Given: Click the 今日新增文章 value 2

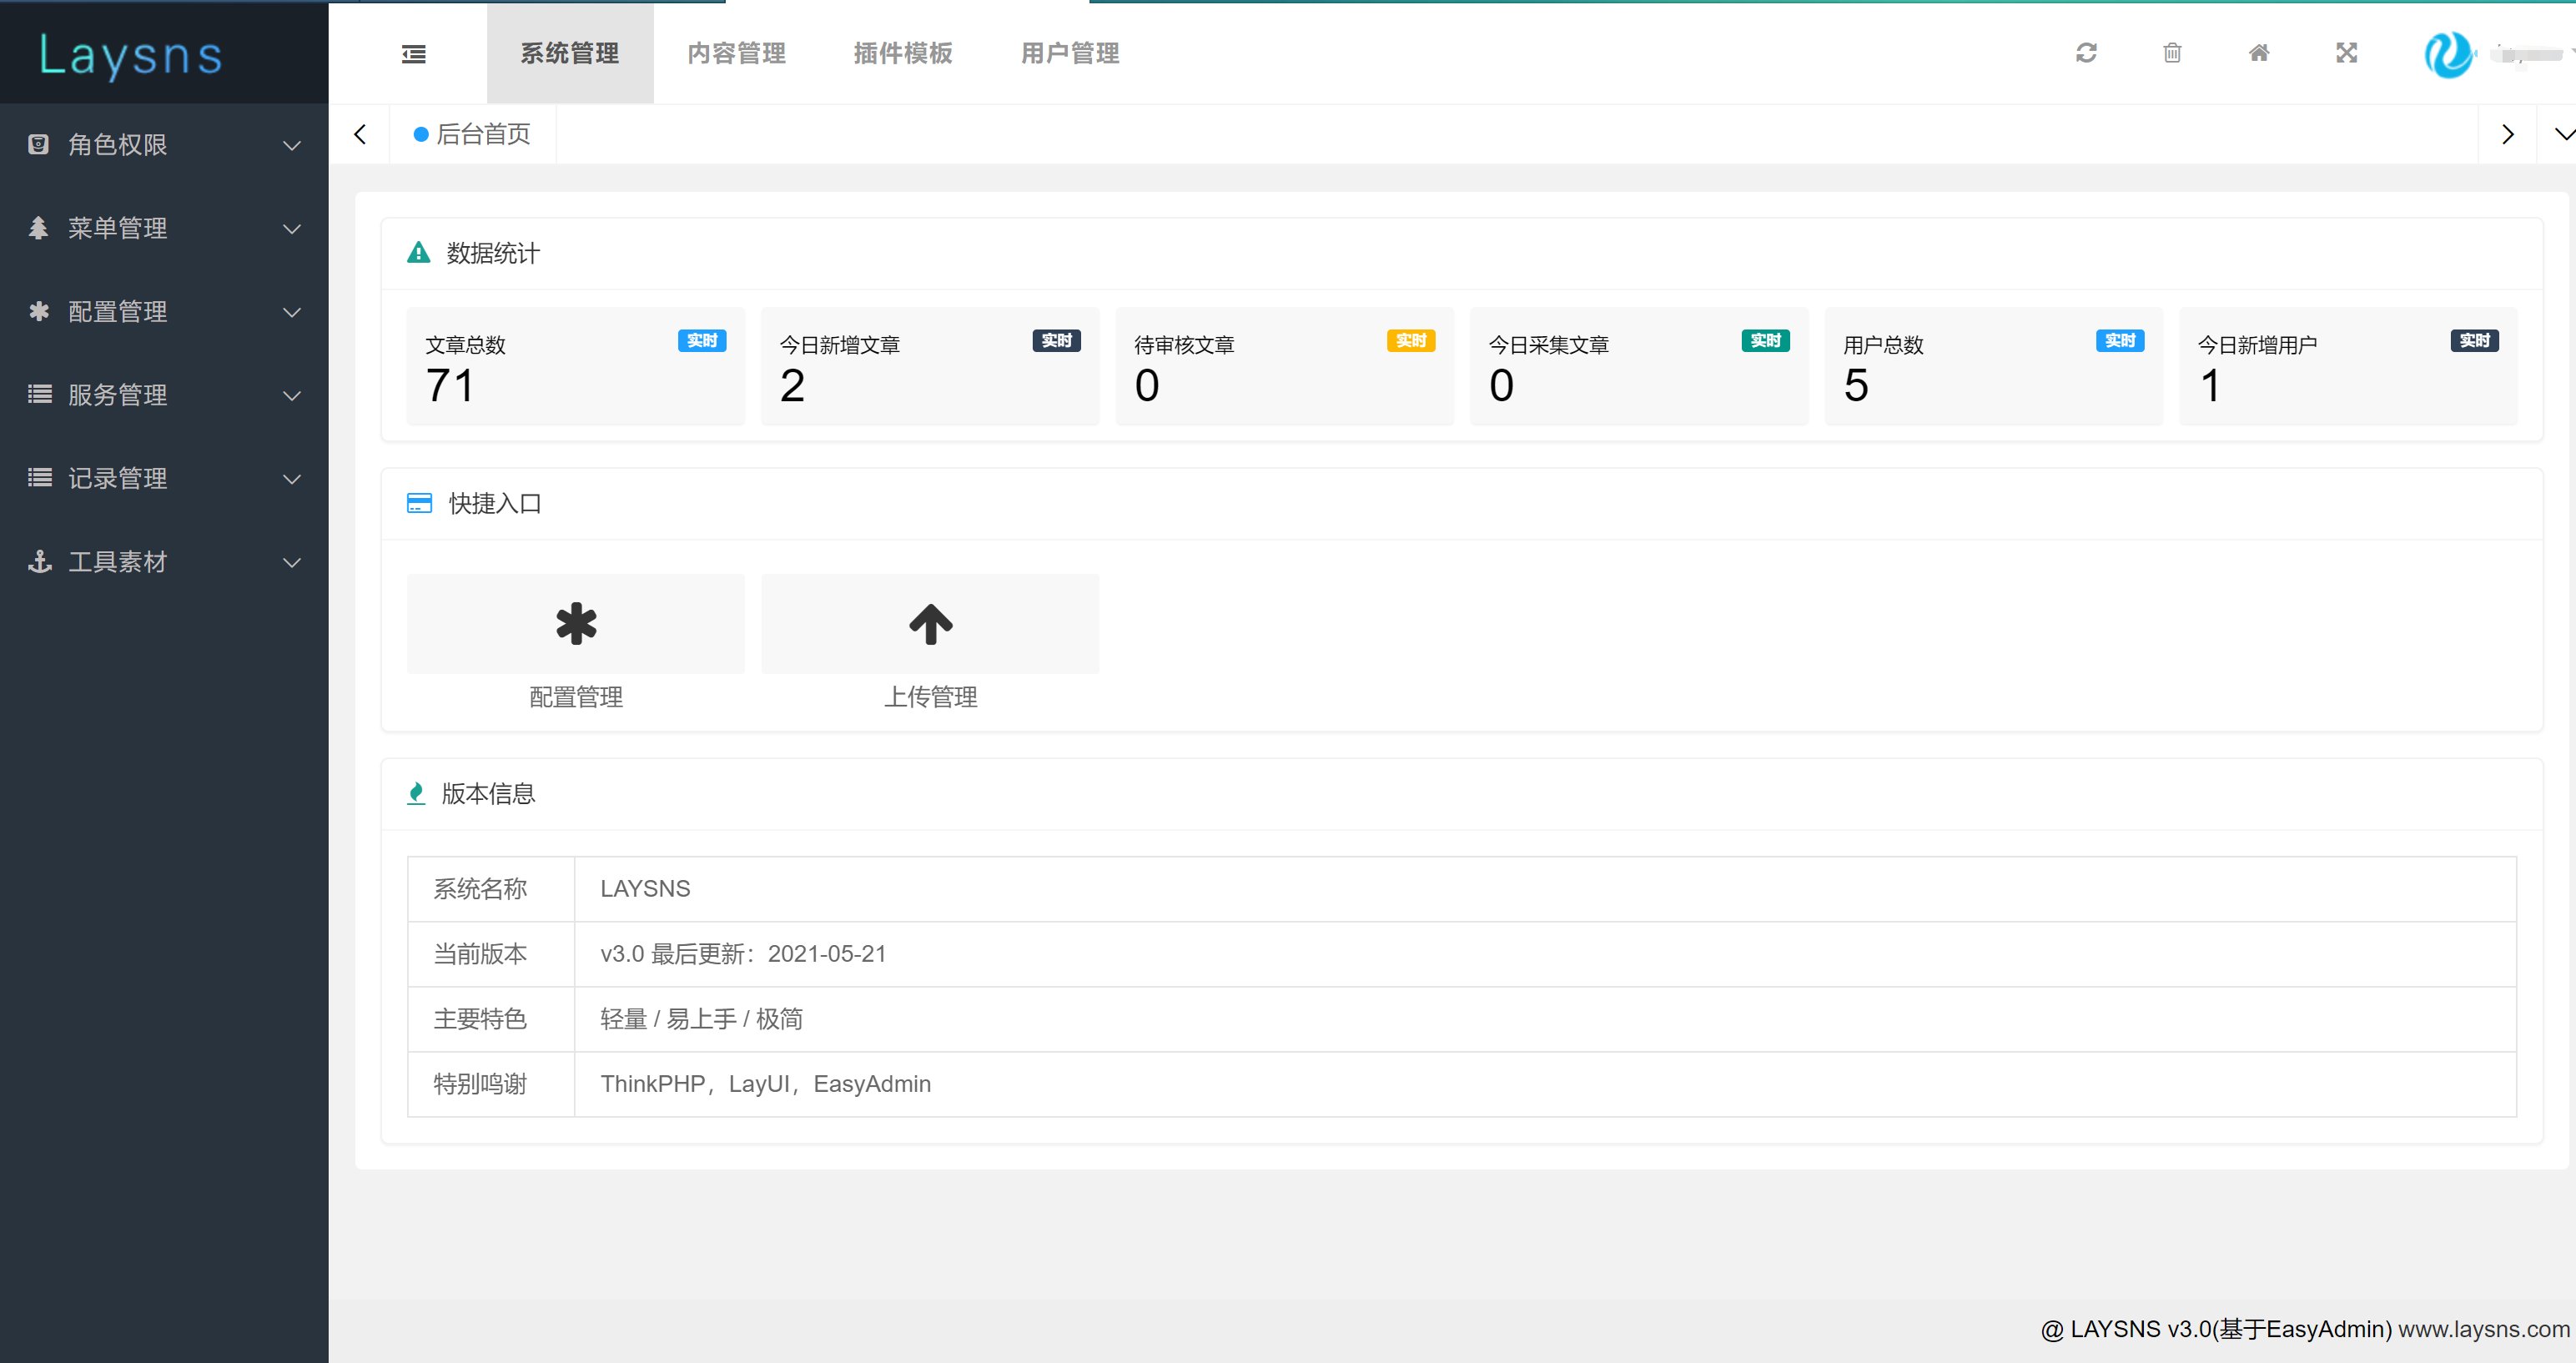Looking at the screenshot, I should (792, 386).
